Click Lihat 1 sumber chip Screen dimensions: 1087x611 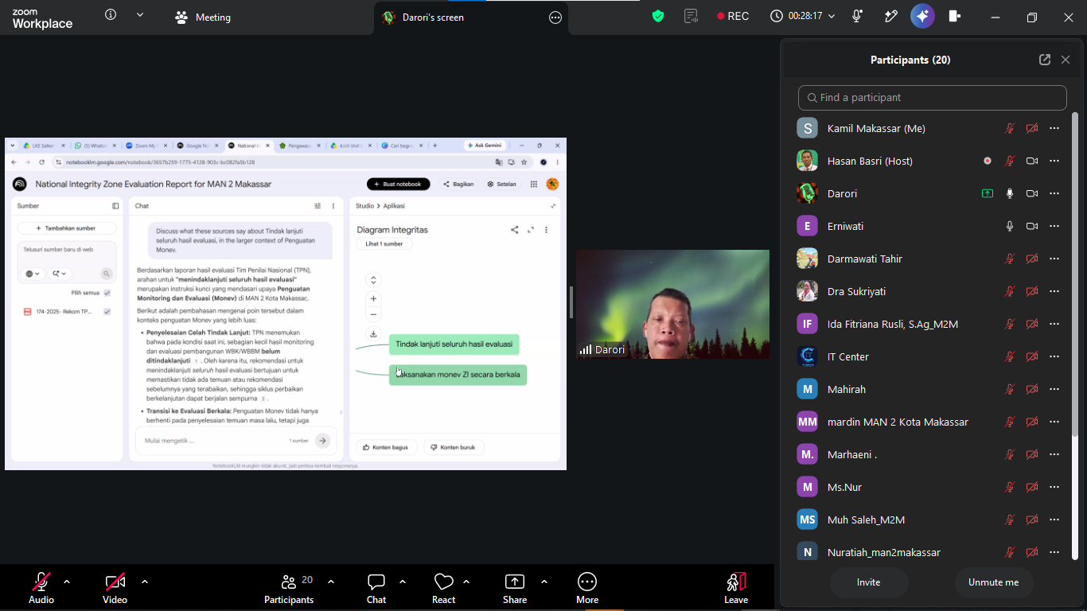(x=384, y=244)
